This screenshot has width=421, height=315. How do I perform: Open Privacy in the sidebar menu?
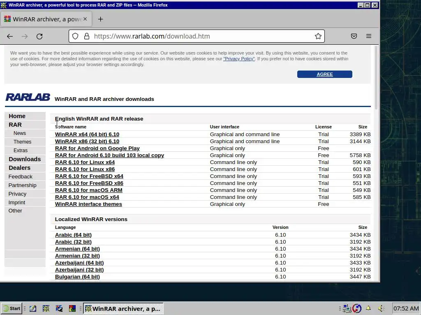point(17,194)
